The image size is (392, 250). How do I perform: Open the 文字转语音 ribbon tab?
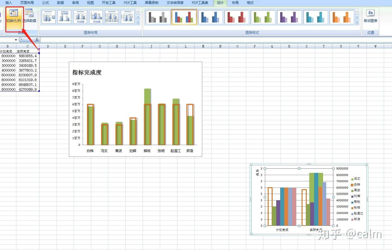[x=175, y=3]
